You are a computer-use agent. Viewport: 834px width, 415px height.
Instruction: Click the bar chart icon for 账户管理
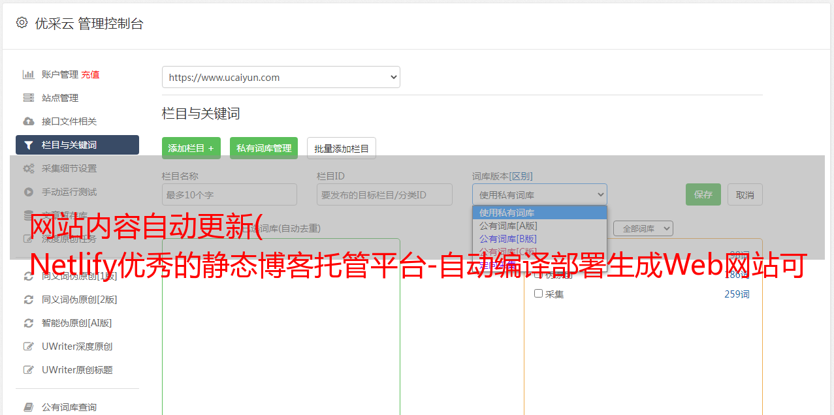click(x=28, y=74)
